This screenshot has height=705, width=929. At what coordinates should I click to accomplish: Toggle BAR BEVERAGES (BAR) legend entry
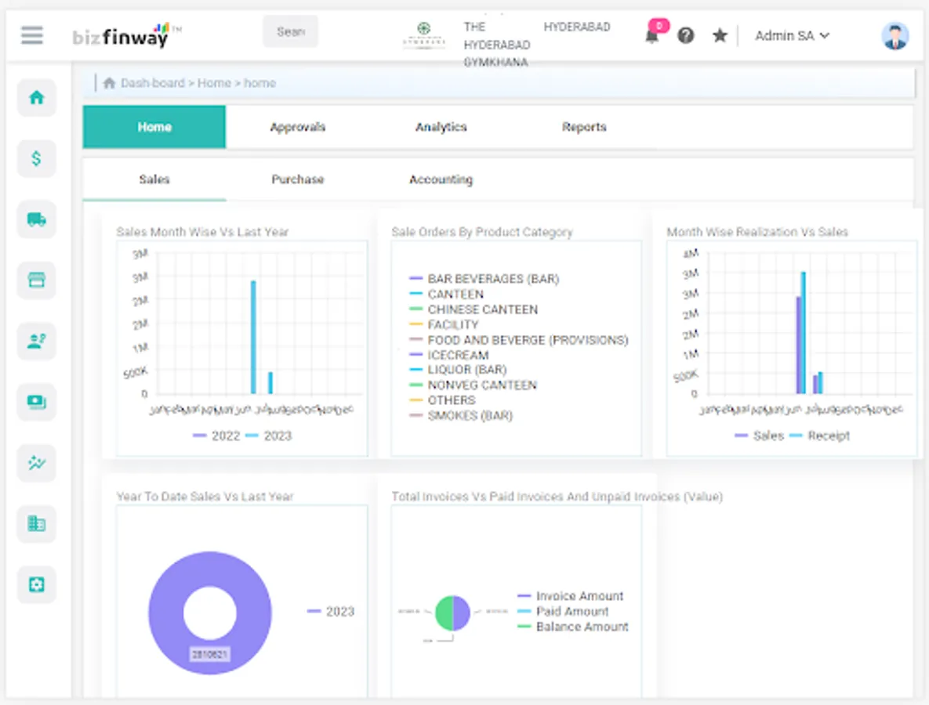point(484,279)
